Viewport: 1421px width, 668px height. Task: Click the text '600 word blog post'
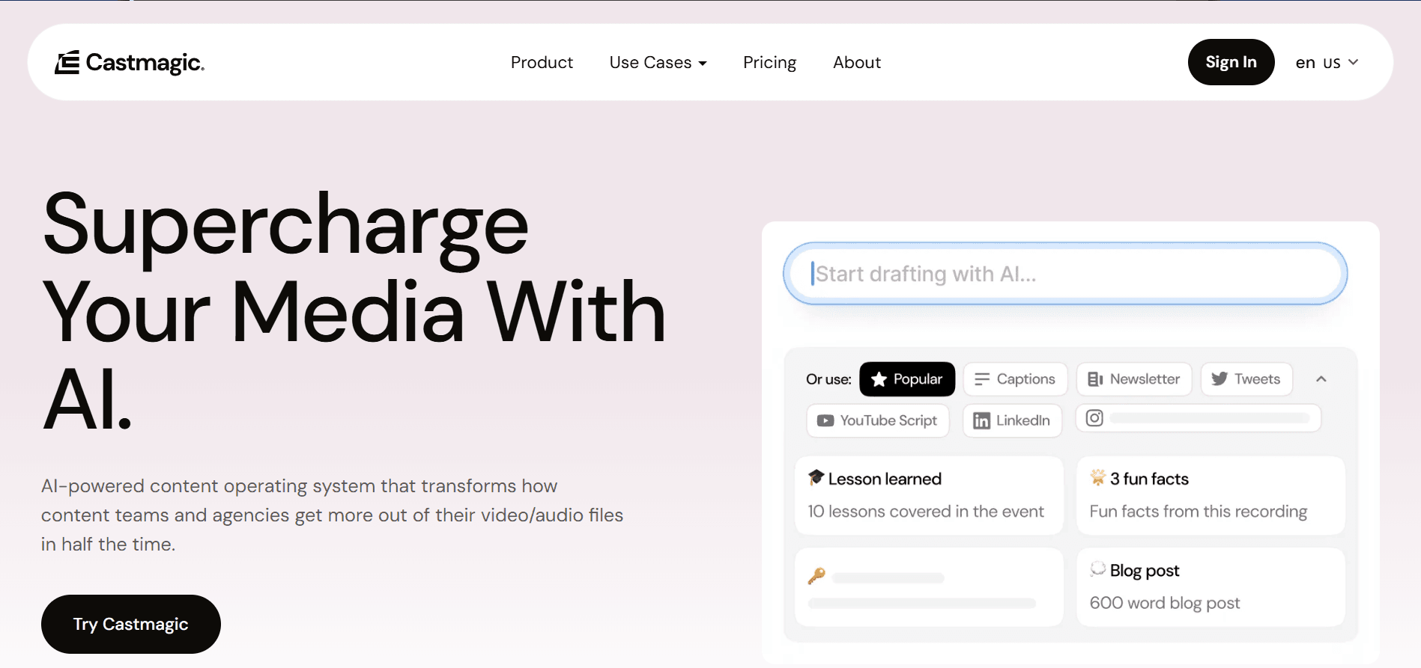click(x=1165, y=603)
